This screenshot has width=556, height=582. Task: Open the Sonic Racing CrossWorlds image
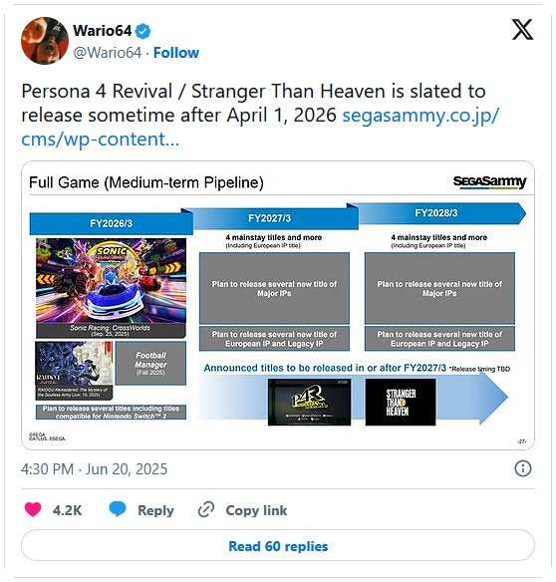(x=111, y=288)
